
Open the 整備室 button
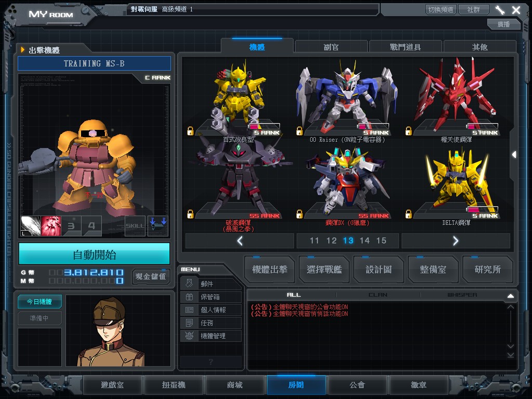433,270
